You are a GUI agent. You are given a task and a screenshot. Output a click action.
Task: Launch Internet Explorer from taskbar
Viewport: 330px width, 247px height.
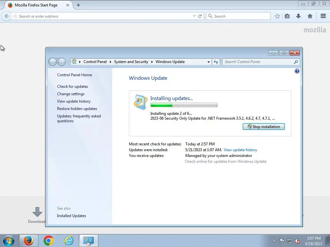pos(69,241)
